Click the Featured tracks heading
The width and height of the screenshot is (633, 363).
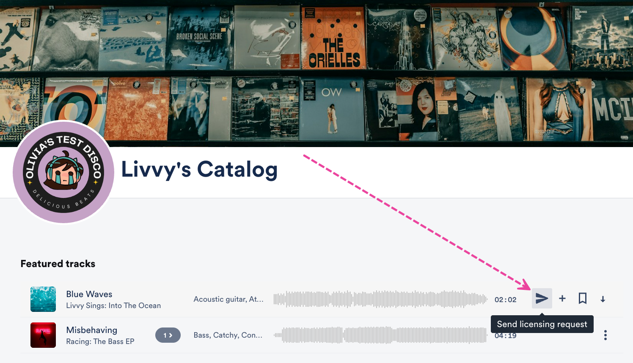(x=58, y=264)
